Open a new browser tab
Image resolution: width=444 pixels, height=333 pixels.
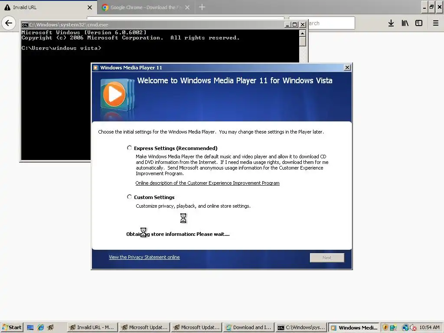pos(202,7)
